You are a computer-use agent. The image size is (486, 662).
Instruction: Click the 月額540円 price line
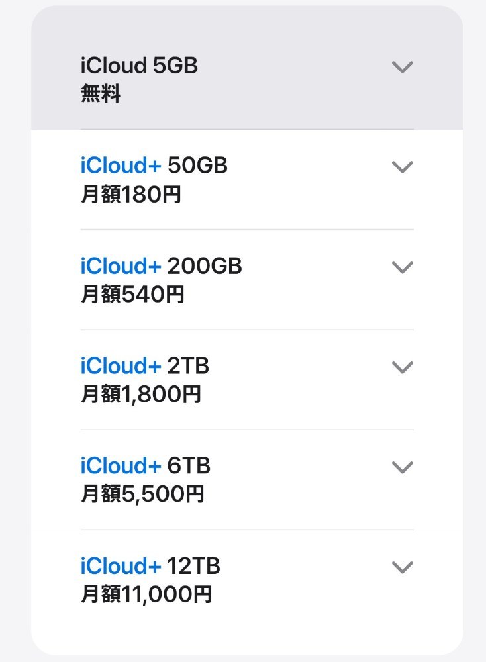[x=132, y=295]
